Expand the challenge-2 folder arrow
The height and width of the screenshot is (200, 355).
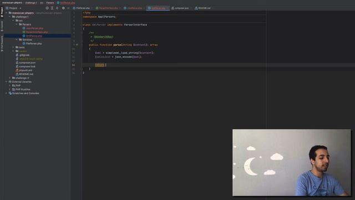tap(10, 78)
